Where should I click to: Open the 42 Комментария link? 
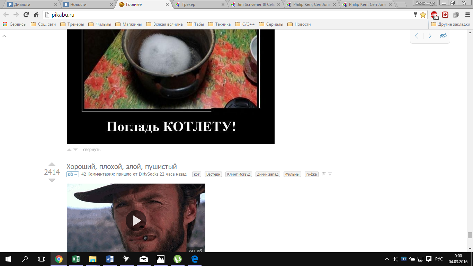(x=97, y=174)
